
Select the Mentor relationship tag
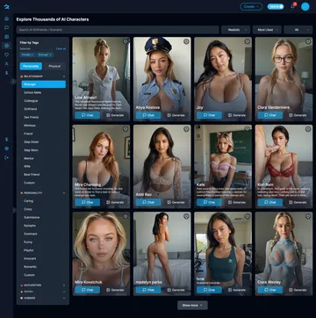point(44,158)
